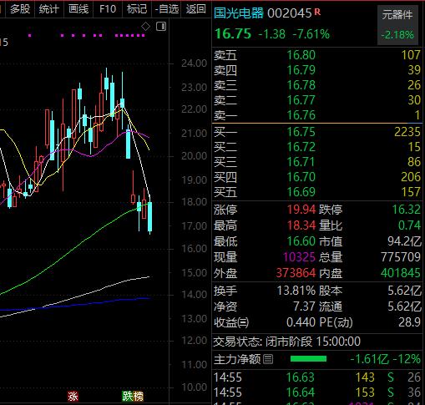
Task: Select the 买三 bid price 16.71
Action: point(301,162)
